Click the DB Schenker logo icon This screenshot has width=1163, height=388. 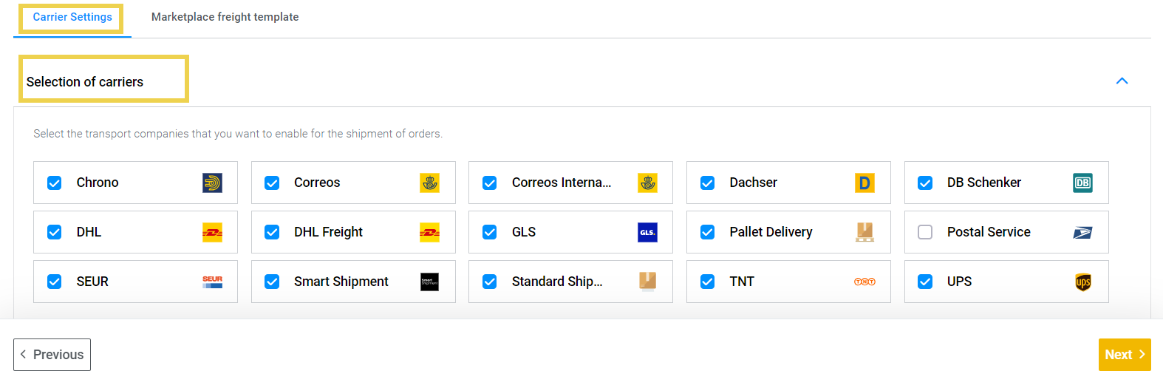[1082, 183]
